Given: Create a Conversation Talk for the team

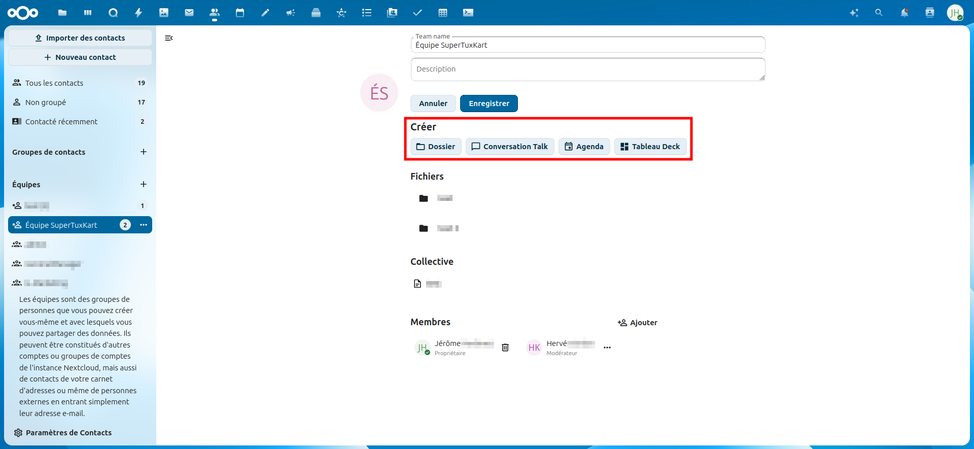Looking at the screenshot, I should tap(510, 147).
